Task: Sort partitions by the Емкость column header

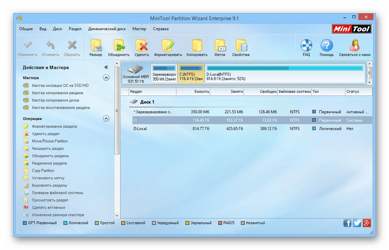Action: [193, 92]
